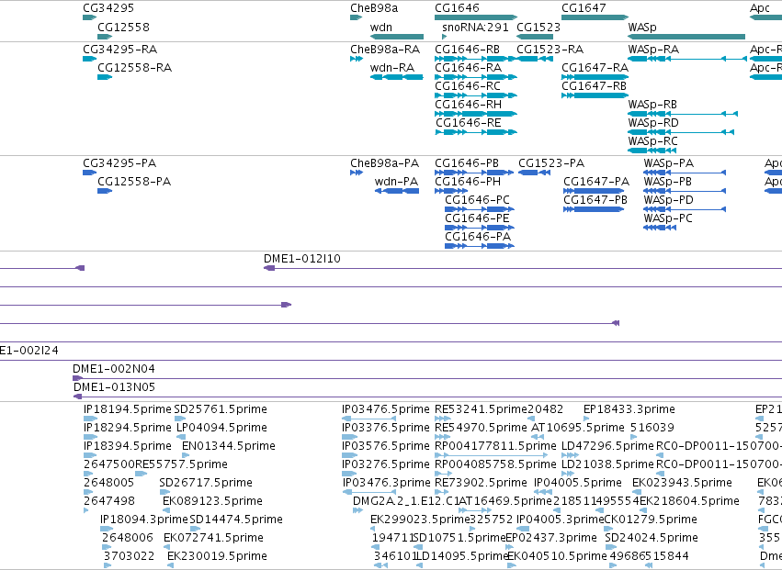Select transcript CG1646-RC
Image resolution: width=782 pixels, height=570 pixels.
(x=476, y=95)
